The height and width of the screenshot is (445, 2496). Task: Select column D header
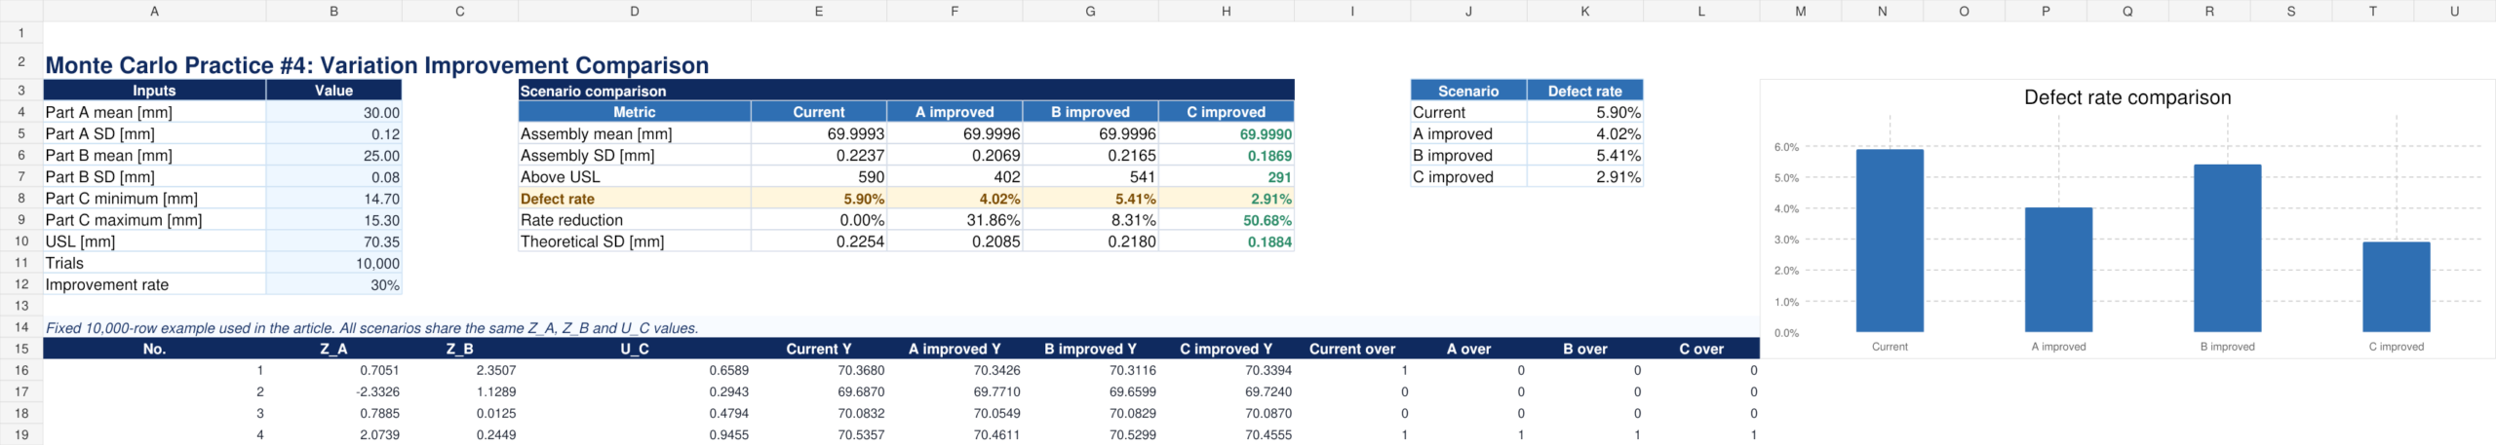click(634, 11)
